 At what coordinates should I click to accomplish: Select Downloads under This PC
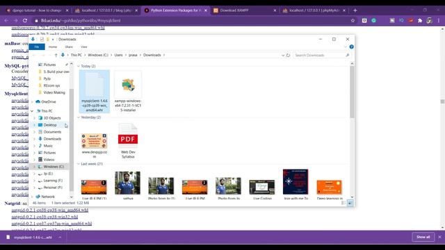click(52, 139)
